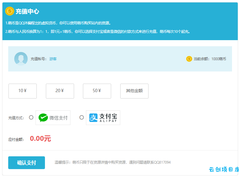Click the 应付金额 label
Image resolution: width=239 pixels, height=177 pixels.
pos(16,139)
